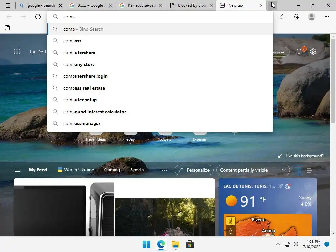The height and width of the screenshot is (252, 336).
Task: Choose 'company store' suggestion
Action: (x=160, y=64)
